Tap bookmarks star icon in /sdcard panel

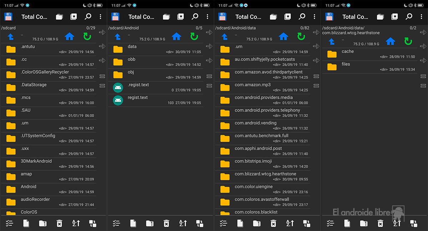[x=73, y=17]
